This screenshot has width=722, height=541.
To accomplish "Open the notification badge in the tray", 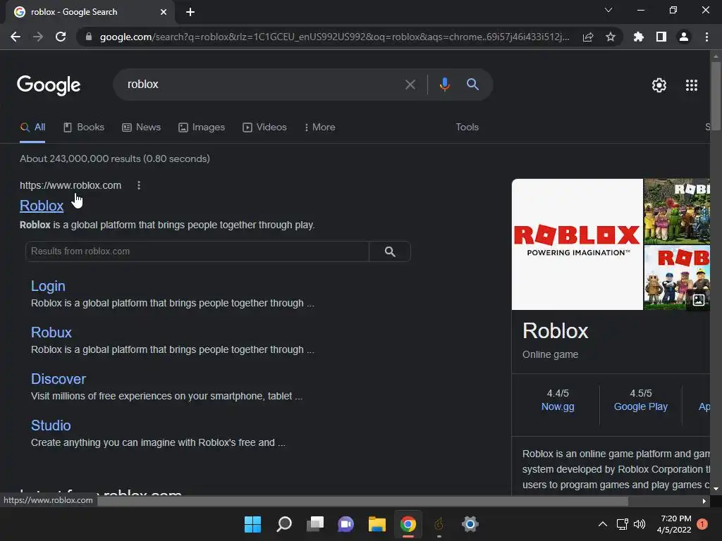I will tap(702, 524).
